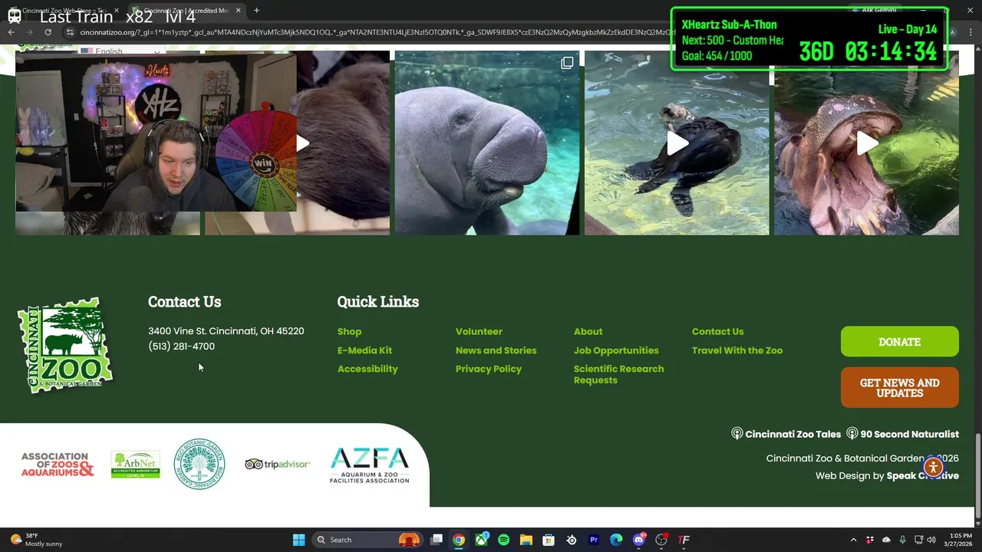982x552 pixels.
Task: Click the Cincinnati Zoo footer logo
Action: [65, 346]
